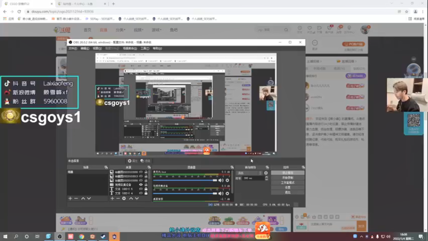This screenshot has width=428, height=241.
Task: Open the OBS Tools menu
Action: [x=144, y=48]
